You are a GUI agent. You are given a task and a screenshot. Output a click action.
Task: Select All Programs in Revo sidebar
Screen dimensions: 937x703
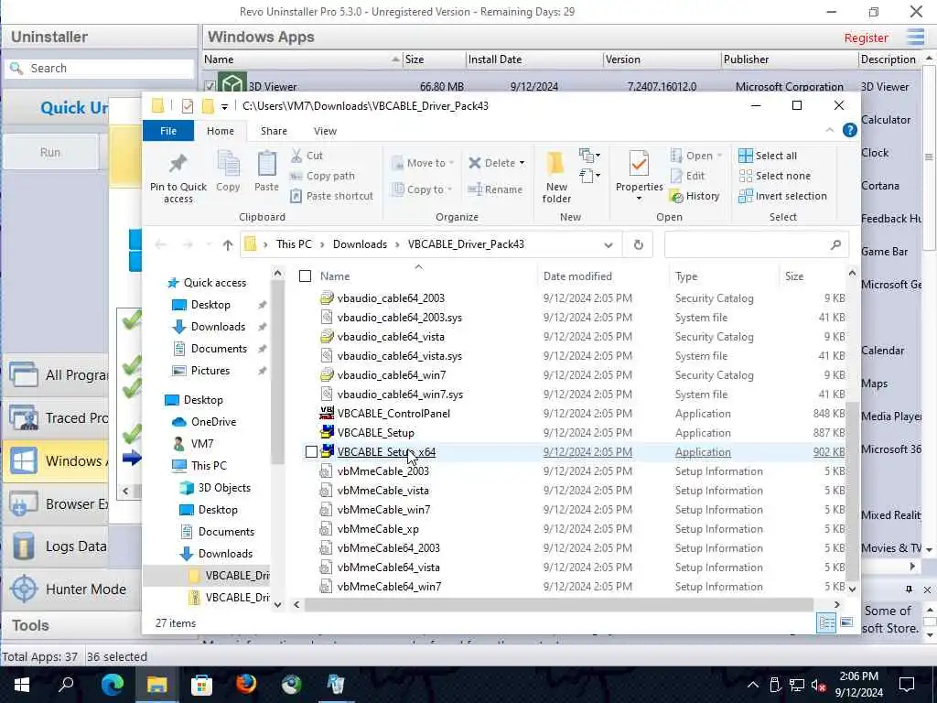point(56,375)
